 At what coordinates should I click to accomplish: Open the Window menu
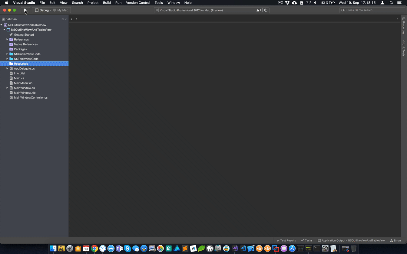174,3
